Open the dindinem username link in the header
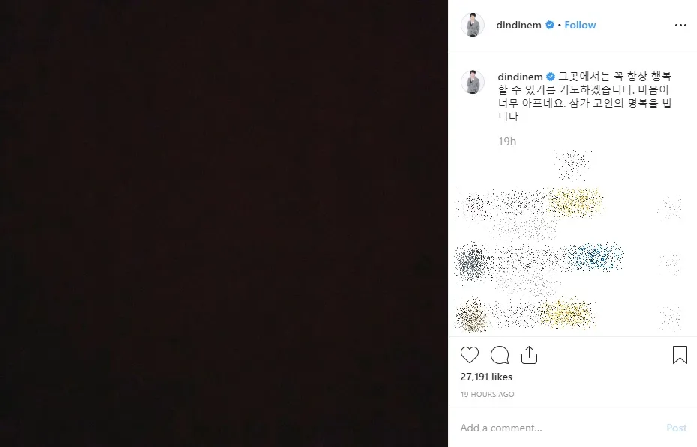697x447 pixels. click(x=518, y=25)
